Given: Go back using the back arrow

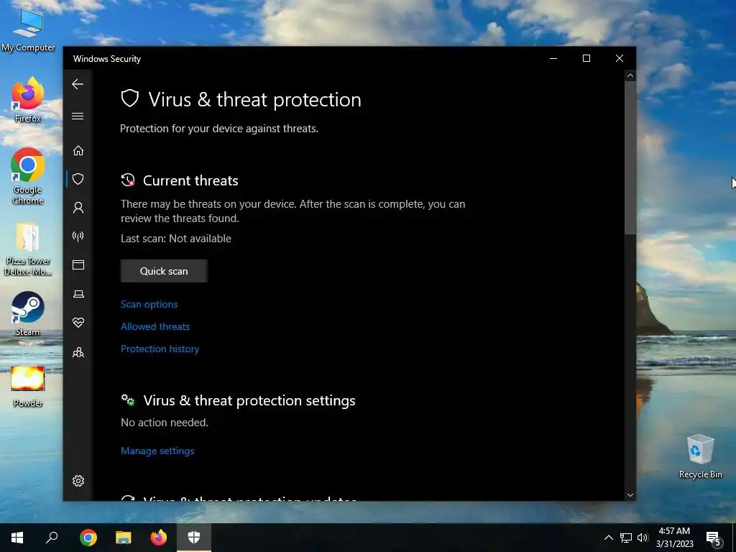Looking at the screenshot, I should (78, 85).
